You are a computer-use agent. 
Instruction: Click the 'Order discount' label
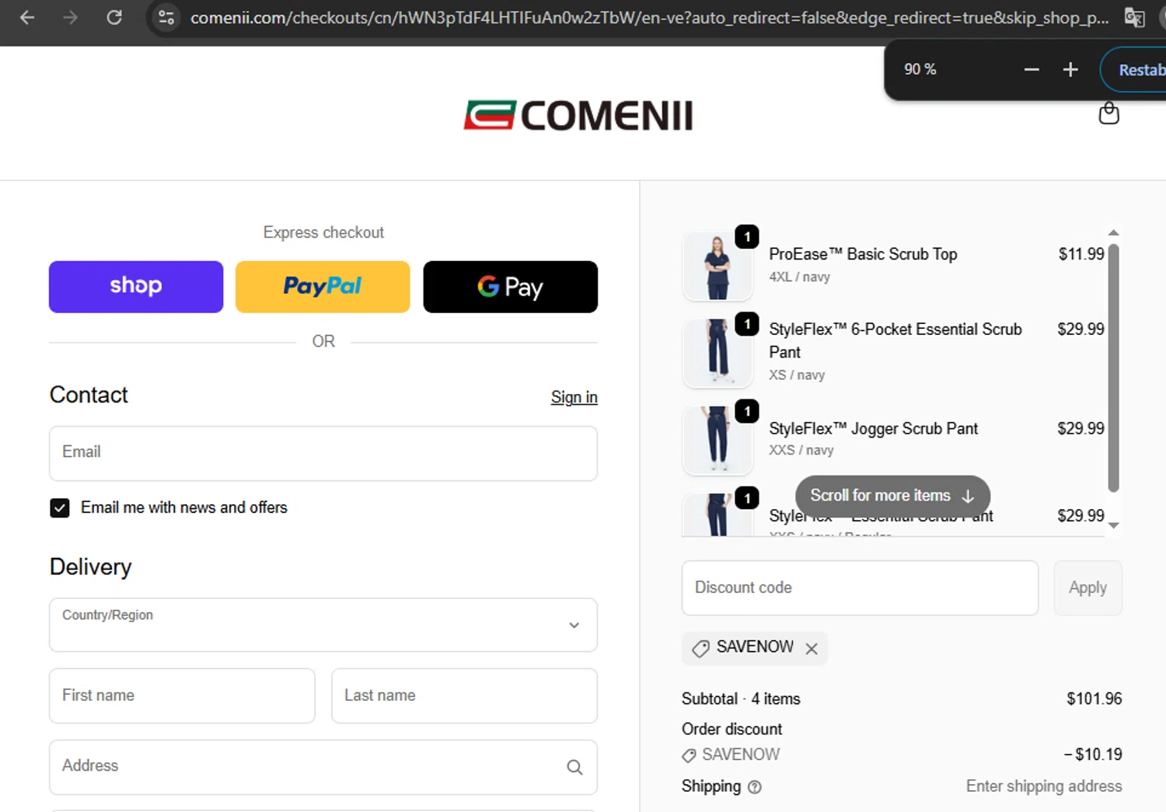click(731, 729)
